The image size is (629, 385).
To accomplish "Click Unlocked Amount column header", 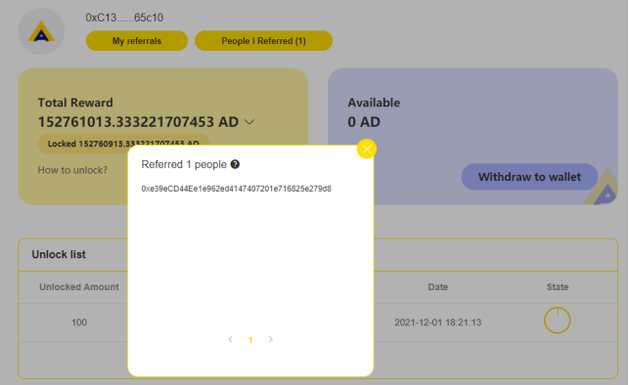I will 79,287.
